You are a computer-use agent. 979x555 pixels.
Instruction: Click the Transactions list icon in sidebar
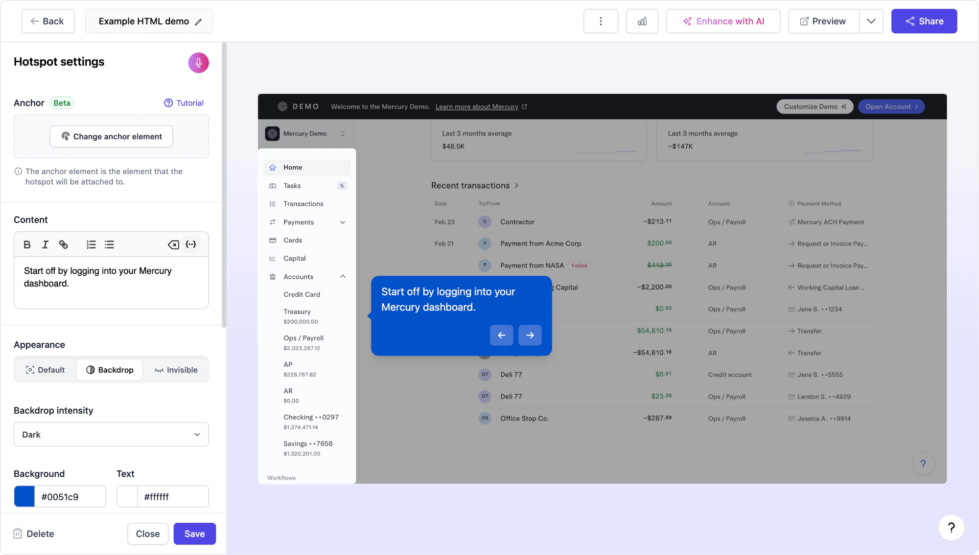coord(273,204)
